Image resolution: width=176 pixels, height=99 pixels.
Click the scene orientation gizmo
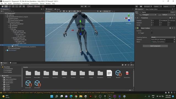click(129, 18)
